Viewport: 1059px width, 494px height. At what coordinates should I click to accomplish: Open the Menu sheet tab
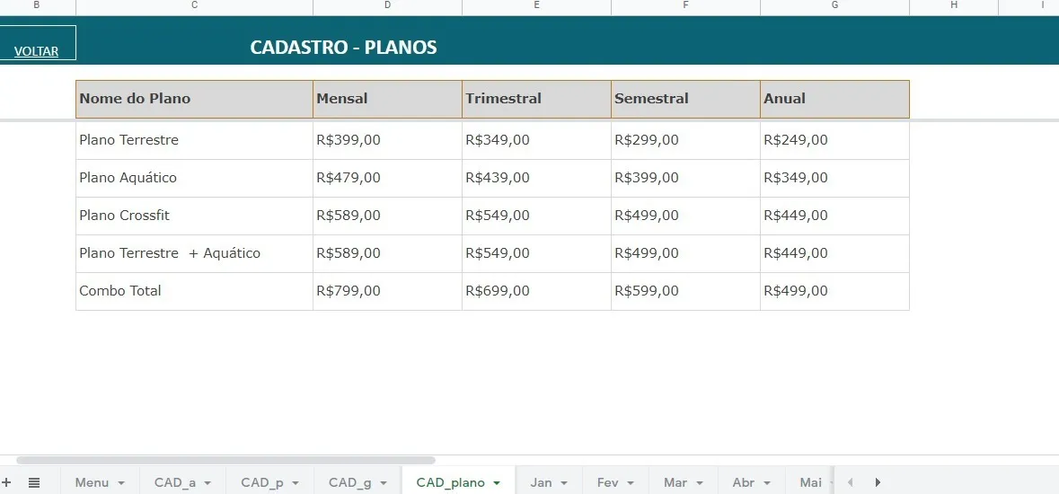pyautogui.click(x=92, y=482)
